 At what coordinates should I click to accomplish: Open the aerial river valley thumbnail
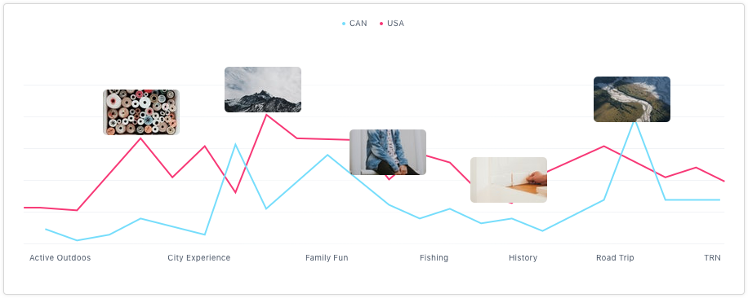631,99
